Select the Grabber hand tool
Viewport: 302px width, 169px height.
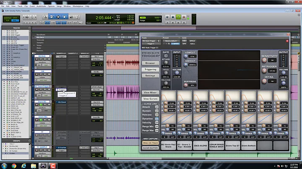[65, 17]
